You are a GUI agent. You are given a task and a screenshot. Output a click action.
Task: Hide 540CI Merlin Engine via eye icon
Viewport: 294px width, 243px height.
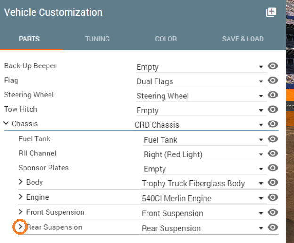coord(273,197)
